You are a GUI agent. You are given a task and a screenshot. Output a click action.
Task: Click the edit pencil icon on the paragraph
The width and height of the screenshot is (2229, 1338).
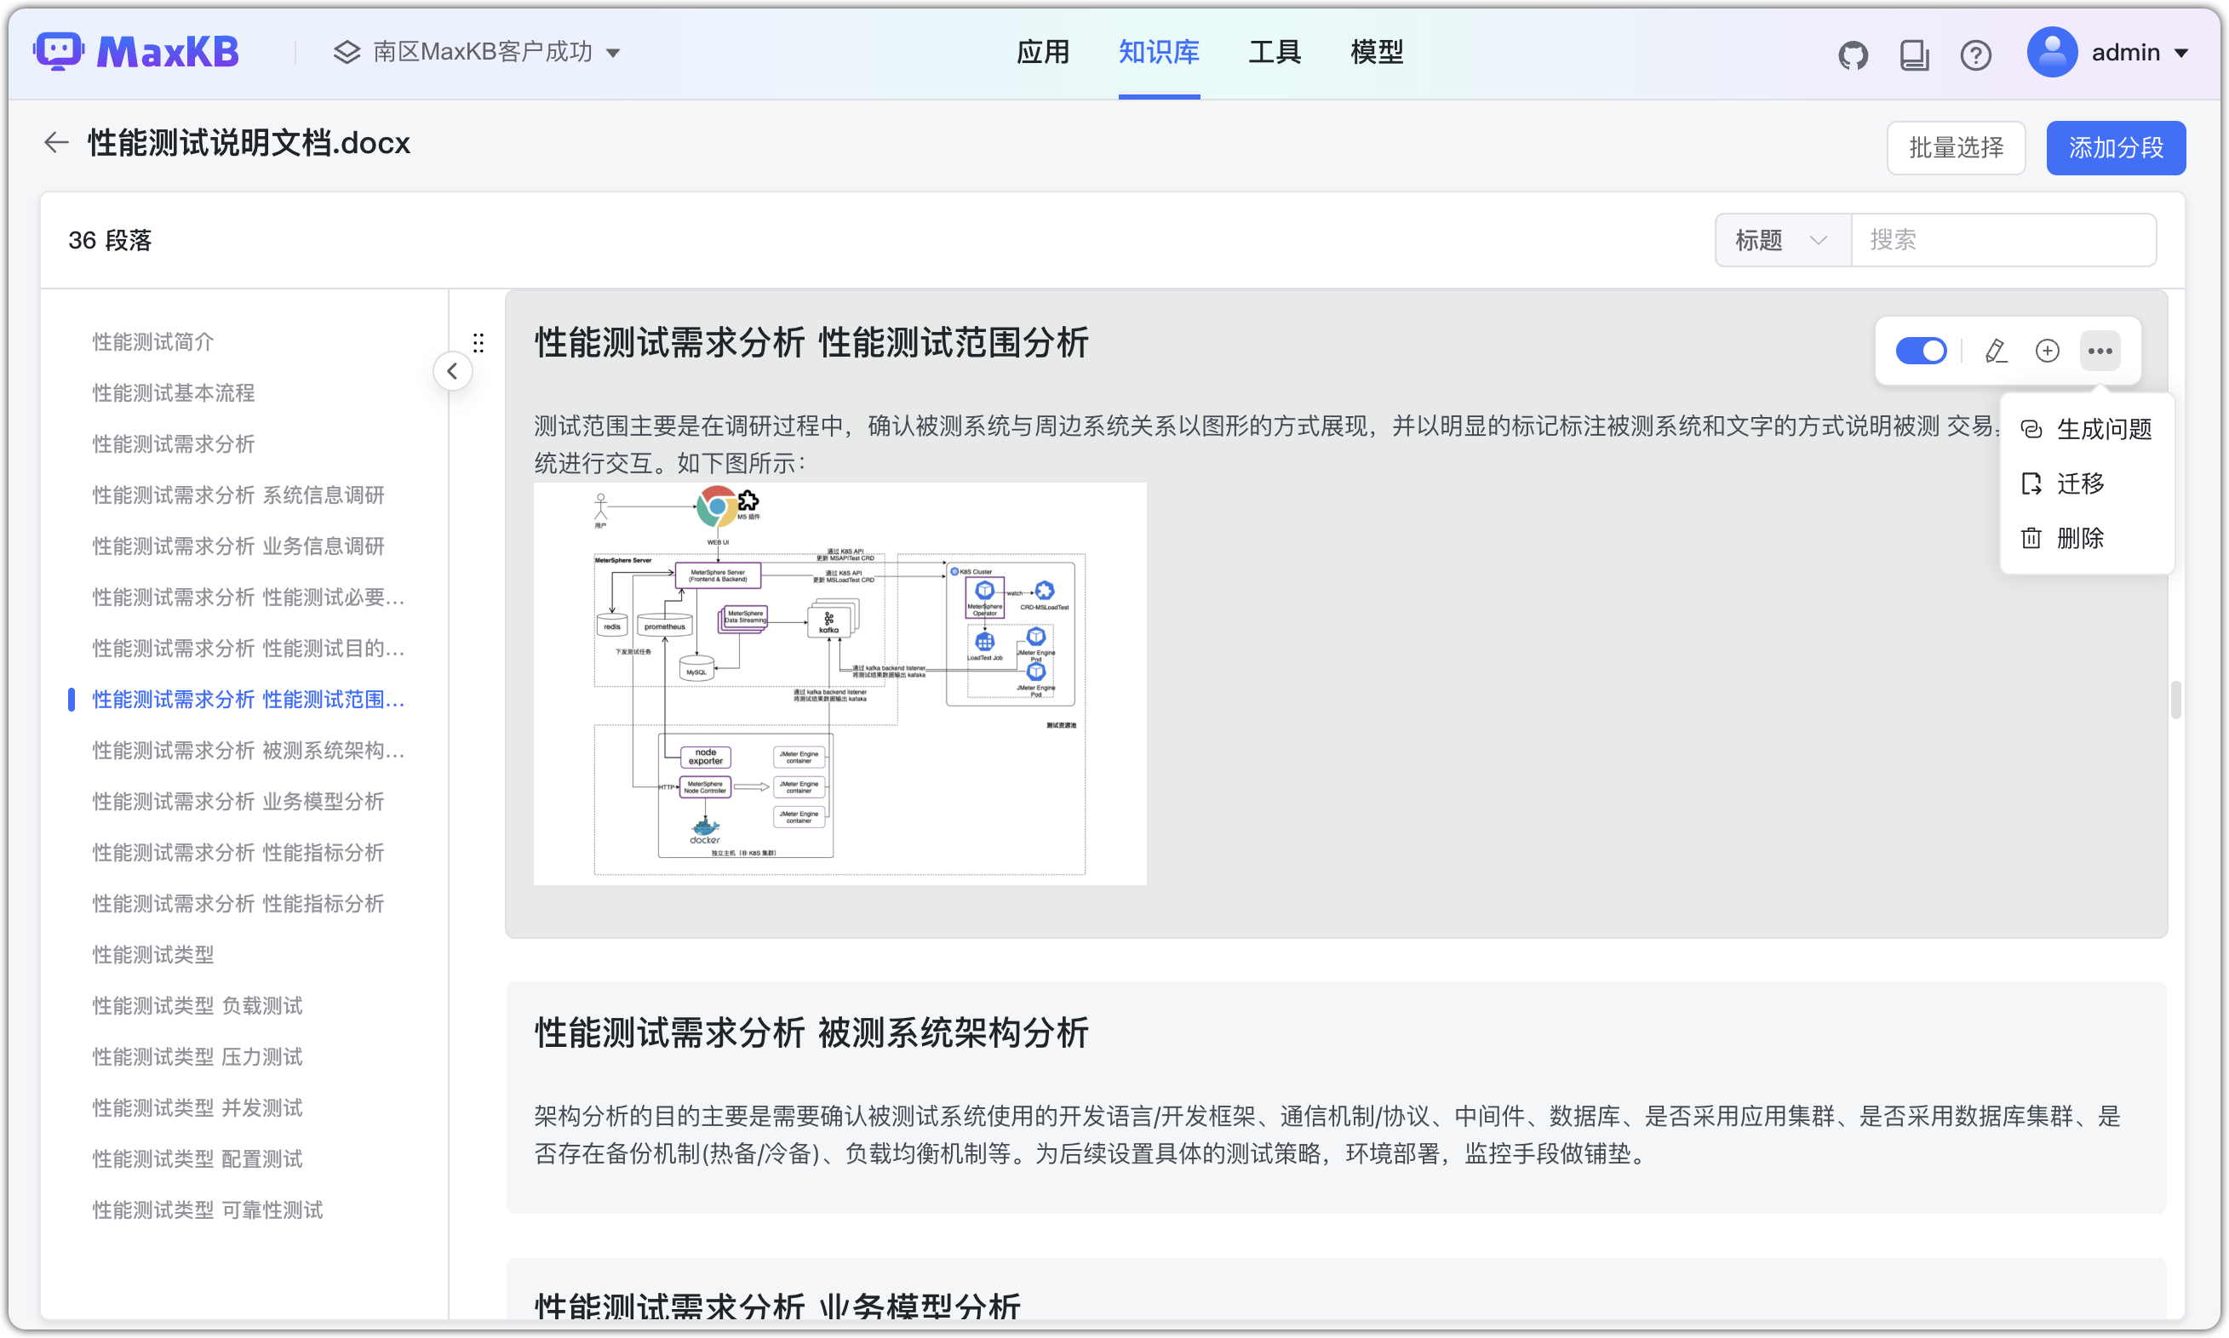tap(1996, 351)
